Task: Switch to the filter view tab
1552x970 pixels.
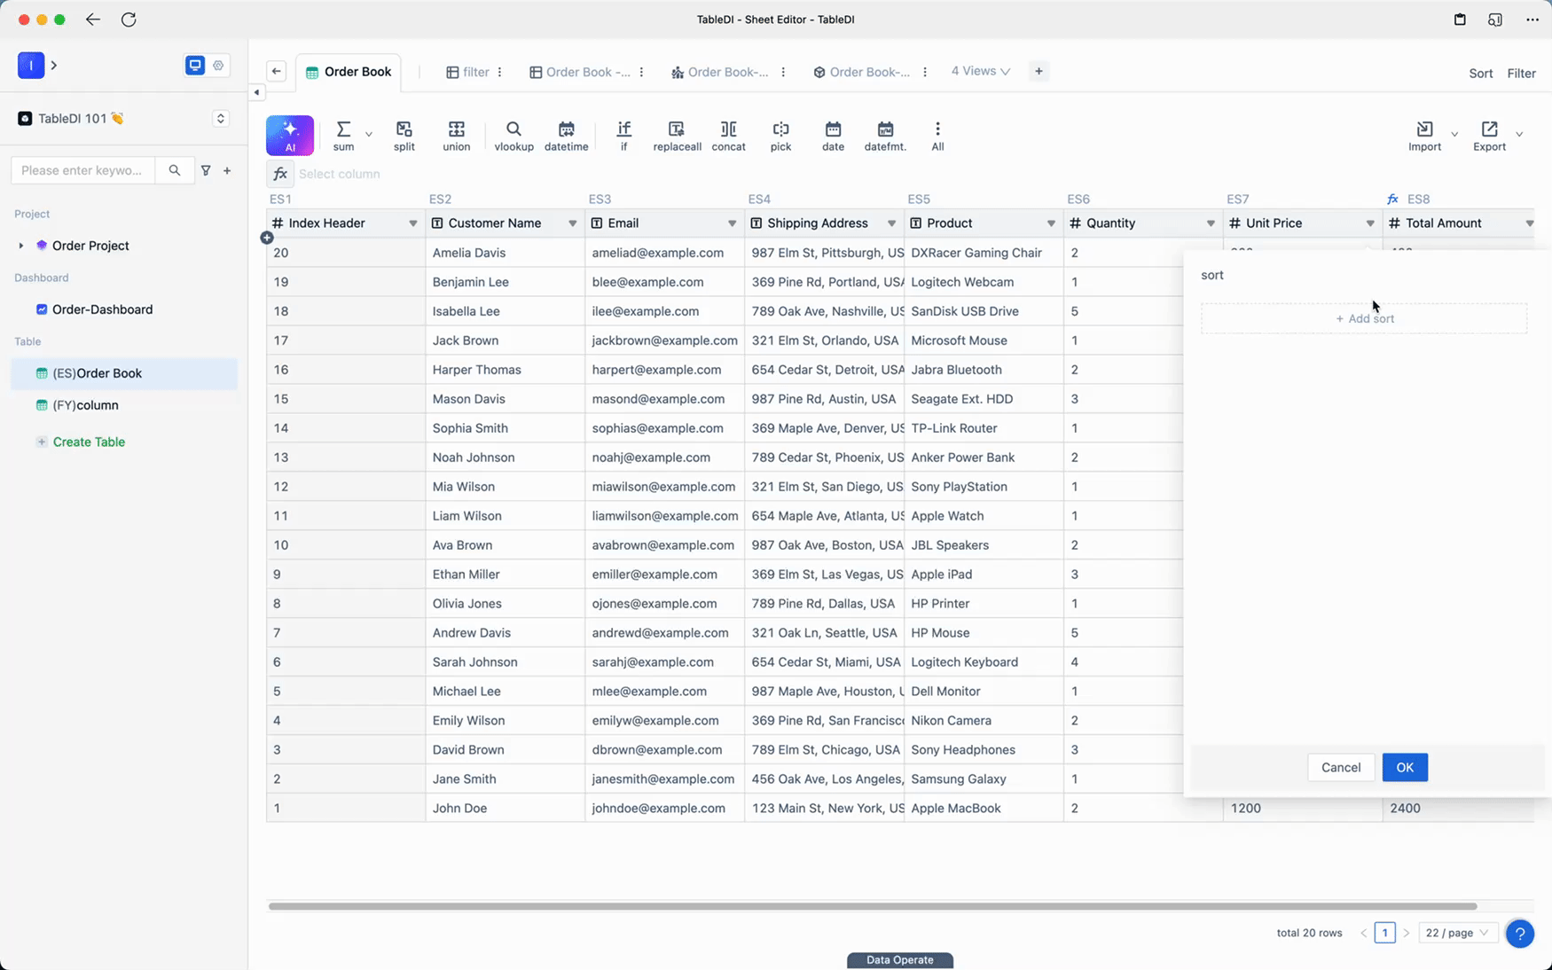Action: tap(467, 72)
